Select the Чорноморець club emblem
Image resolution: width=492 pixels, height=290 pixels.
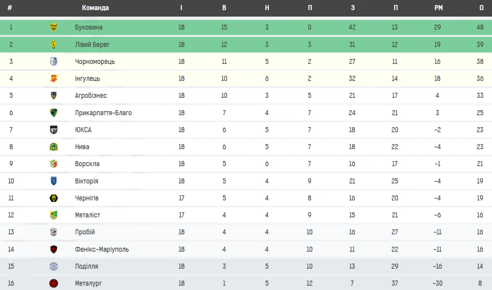pos(54,61)
